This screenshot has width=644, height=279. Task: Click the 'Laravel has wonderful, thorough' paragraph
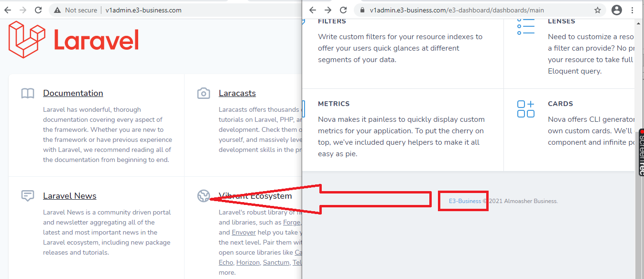(x=108, y=135)
